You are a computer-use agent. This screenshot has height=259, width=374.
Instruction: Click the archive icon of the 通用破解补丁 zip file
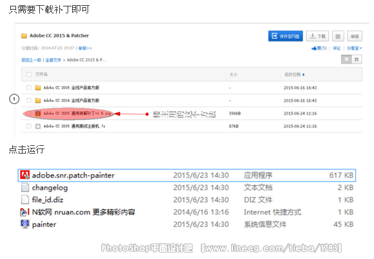point(38,113)
